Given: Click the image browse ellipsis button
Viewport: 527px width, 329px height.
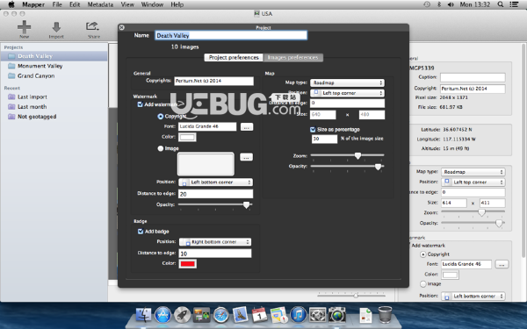Looking at the screenshot, I should (246, 157).
